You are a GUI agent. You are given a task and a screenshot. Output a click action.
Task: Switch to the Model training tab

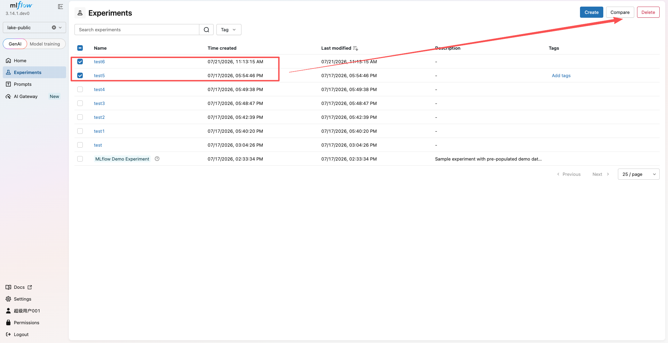45,44
